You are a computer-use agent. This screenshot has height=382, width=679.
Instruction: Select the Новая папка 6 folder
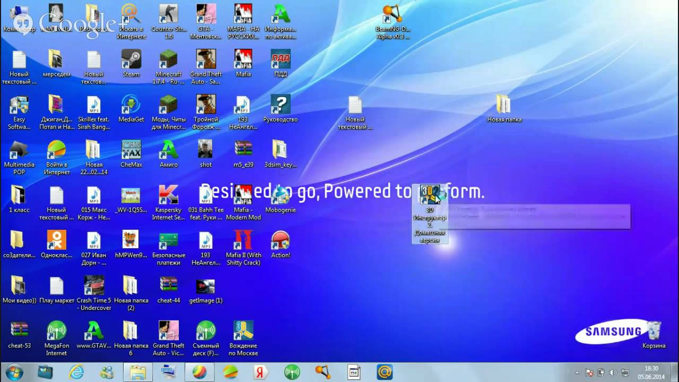(131, 338)
